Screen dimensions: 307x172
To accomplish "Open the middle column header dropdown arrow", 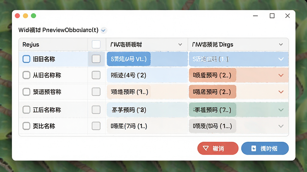I will 180,45.
